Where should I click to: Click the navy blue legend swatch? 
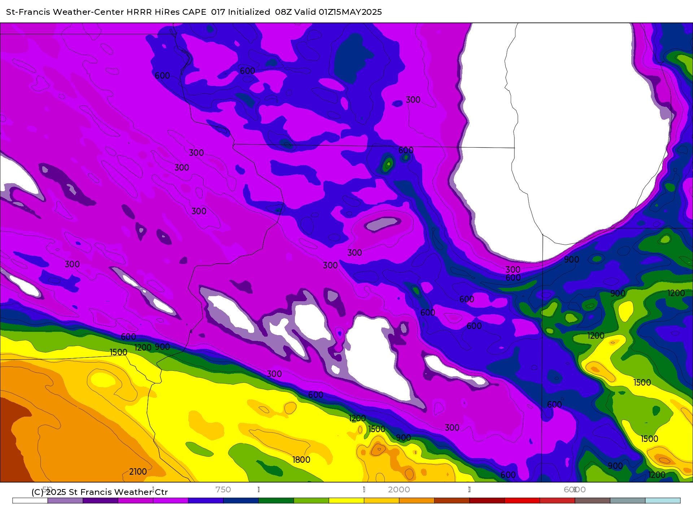pyautogui.click(x=241, y=501)
